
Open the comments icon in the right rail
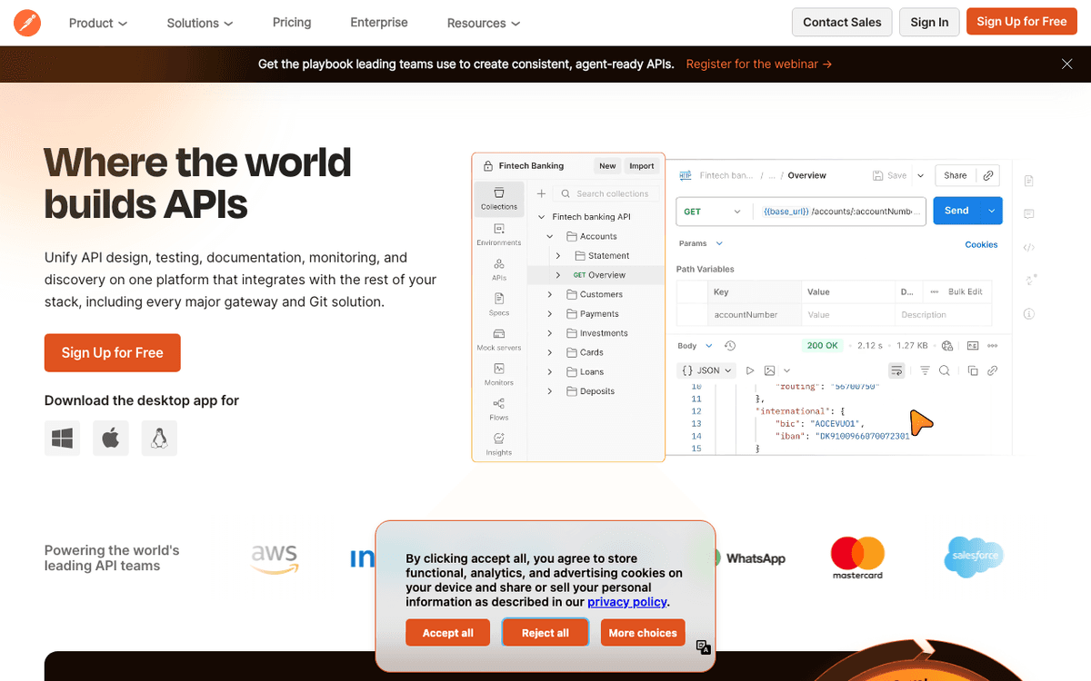[x=1029, y=214]
